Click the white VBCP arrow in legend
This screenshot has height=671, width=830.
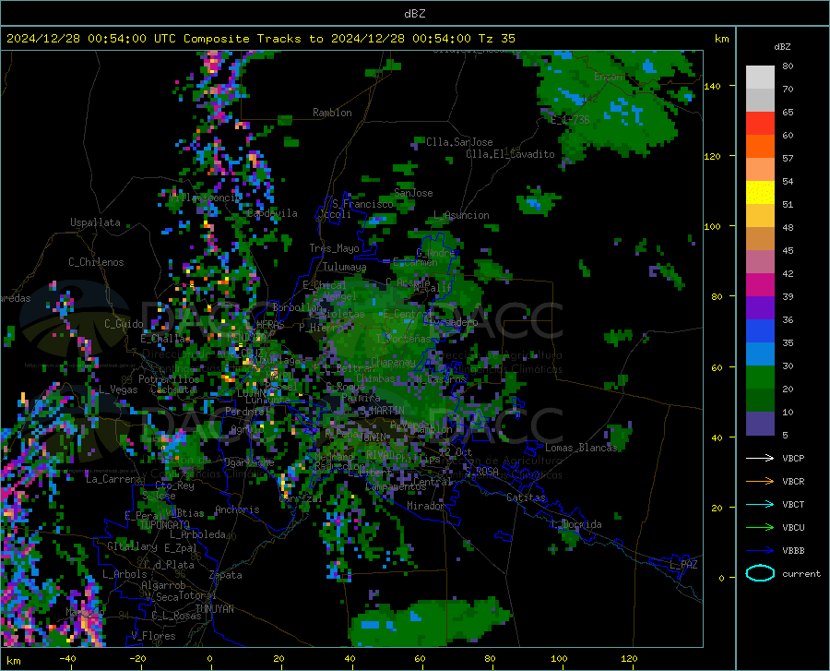(x=760, y=458)
